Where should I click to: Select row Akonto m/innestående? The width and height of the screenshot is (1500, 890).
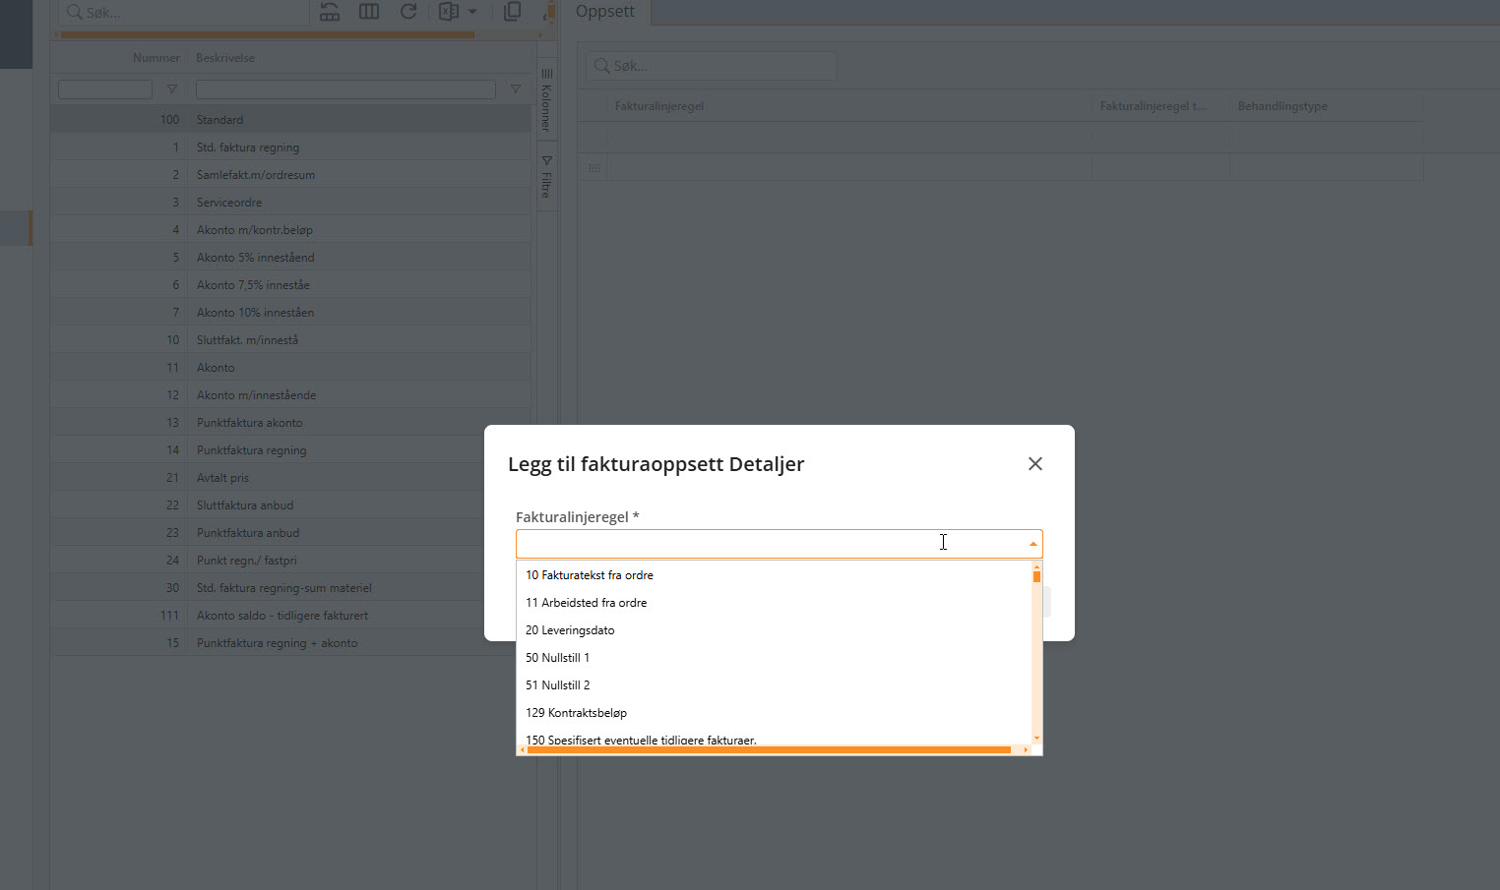click(290, 394)
